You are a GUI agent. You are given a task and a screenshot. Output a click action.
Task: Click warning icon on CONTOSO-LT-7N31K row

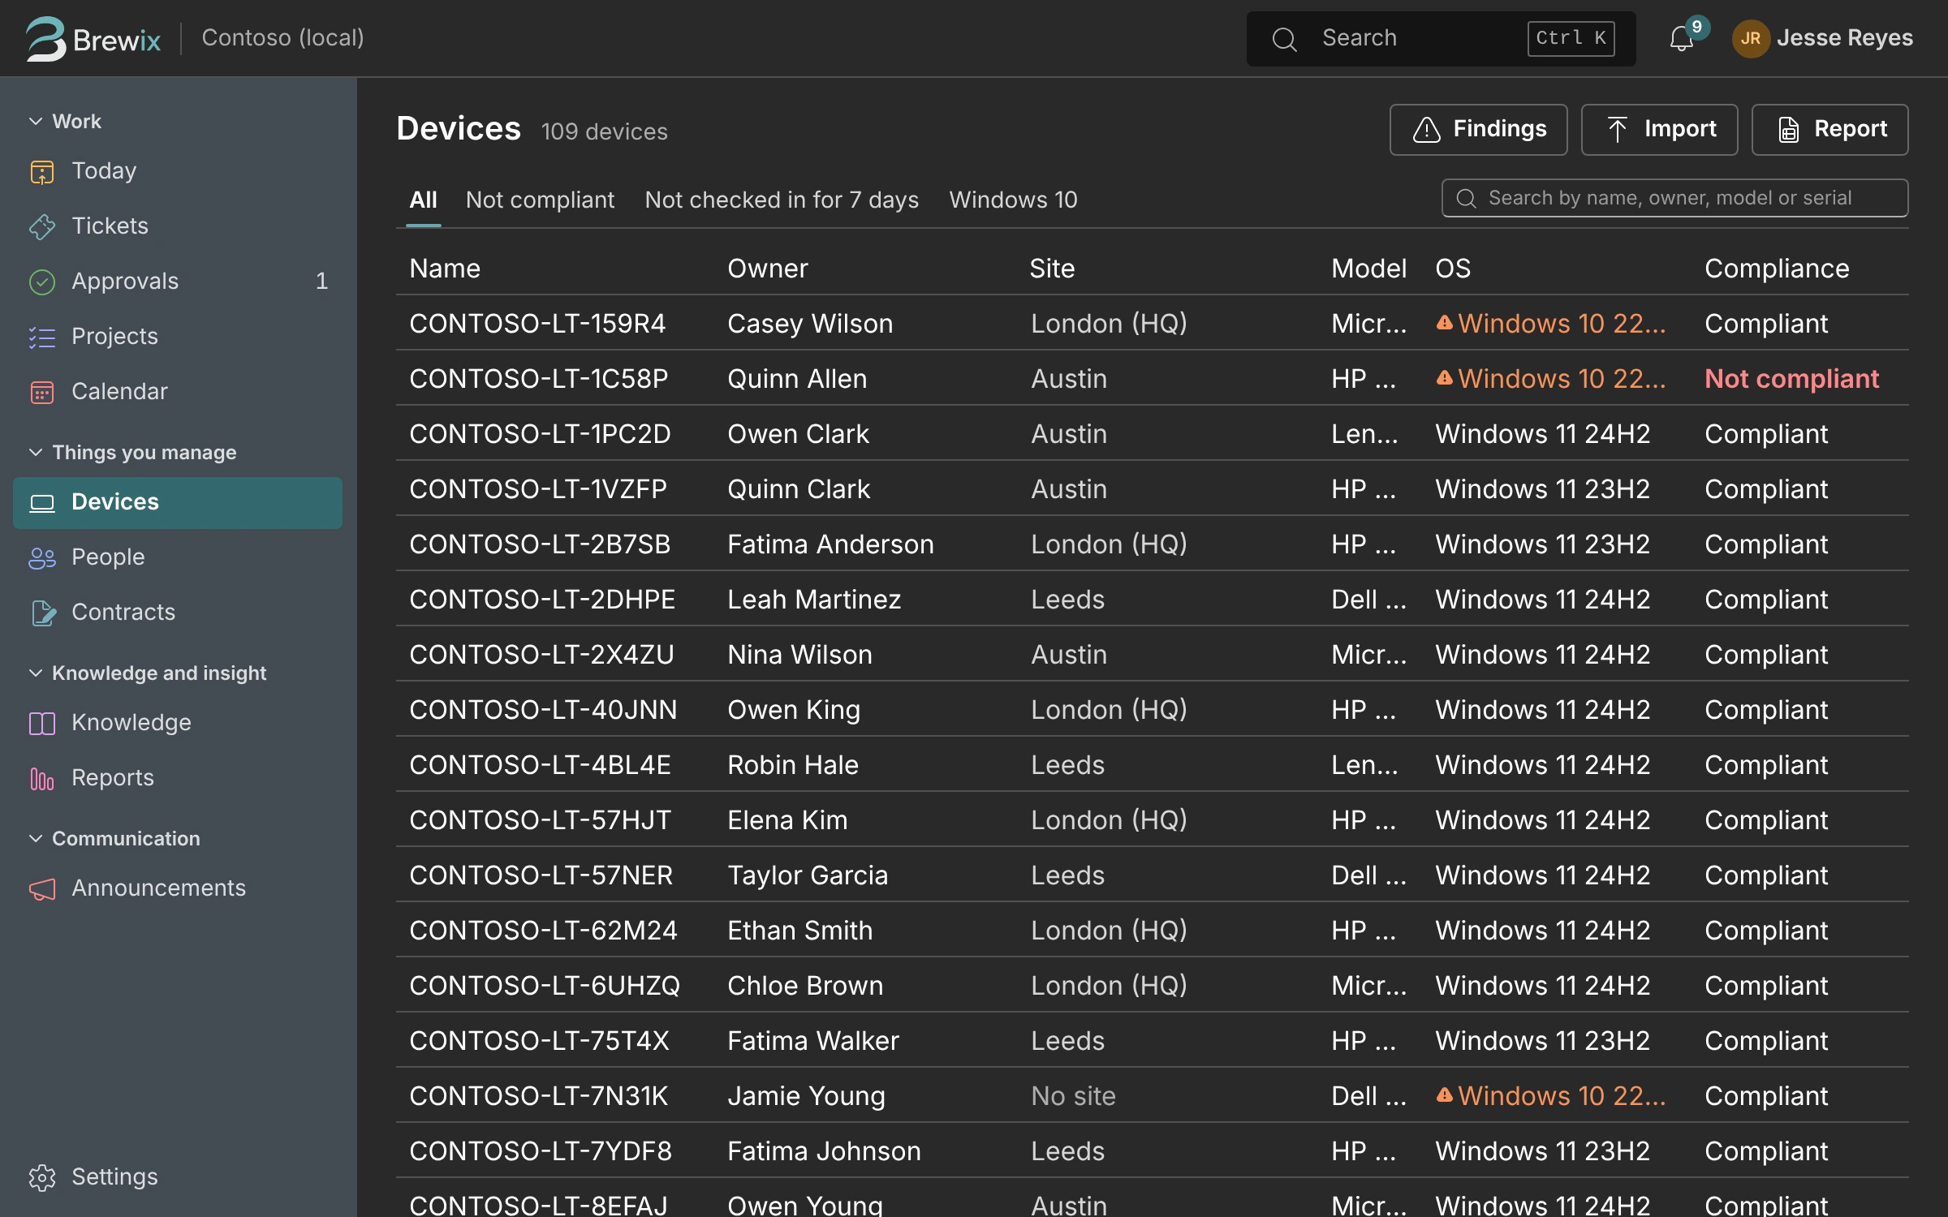[1444, 1095]
